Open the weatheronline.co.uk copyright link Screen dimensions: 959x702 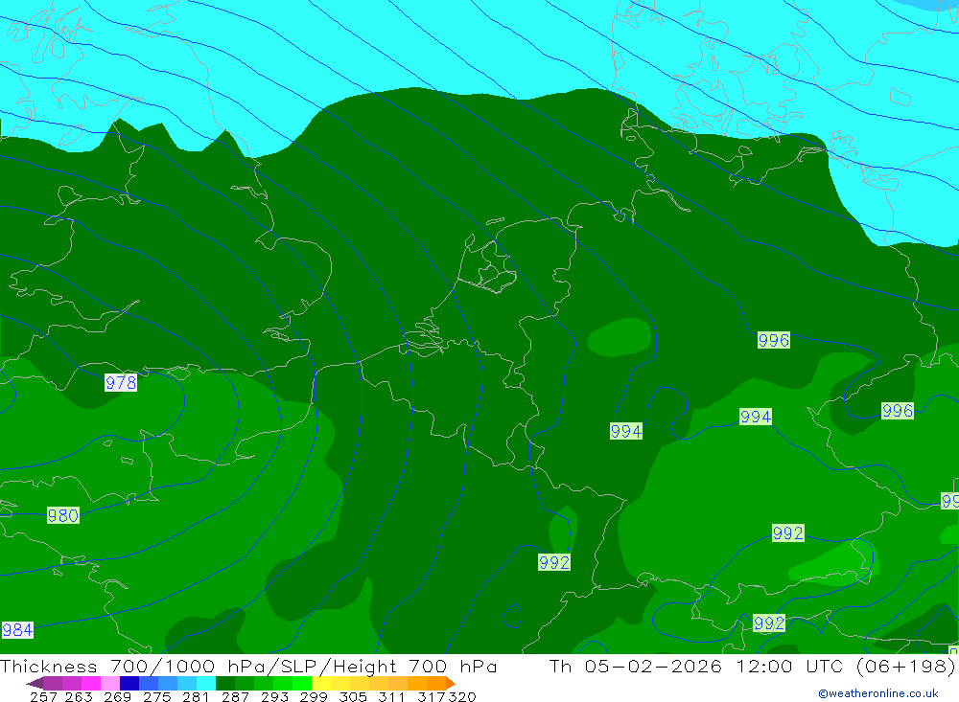point(878,693)
